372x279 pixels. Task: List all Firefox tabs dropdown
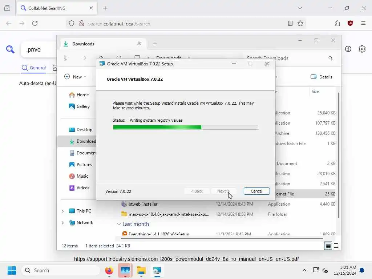tap(300, 8)
